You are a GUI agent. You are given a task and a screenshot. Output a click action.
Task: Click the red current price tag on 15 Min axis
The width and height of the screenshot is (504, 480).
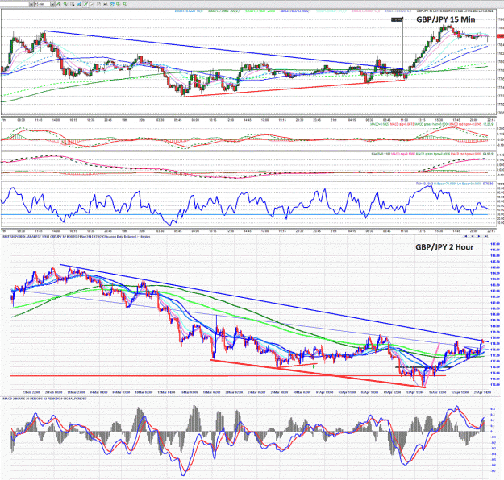coord(500,36)
